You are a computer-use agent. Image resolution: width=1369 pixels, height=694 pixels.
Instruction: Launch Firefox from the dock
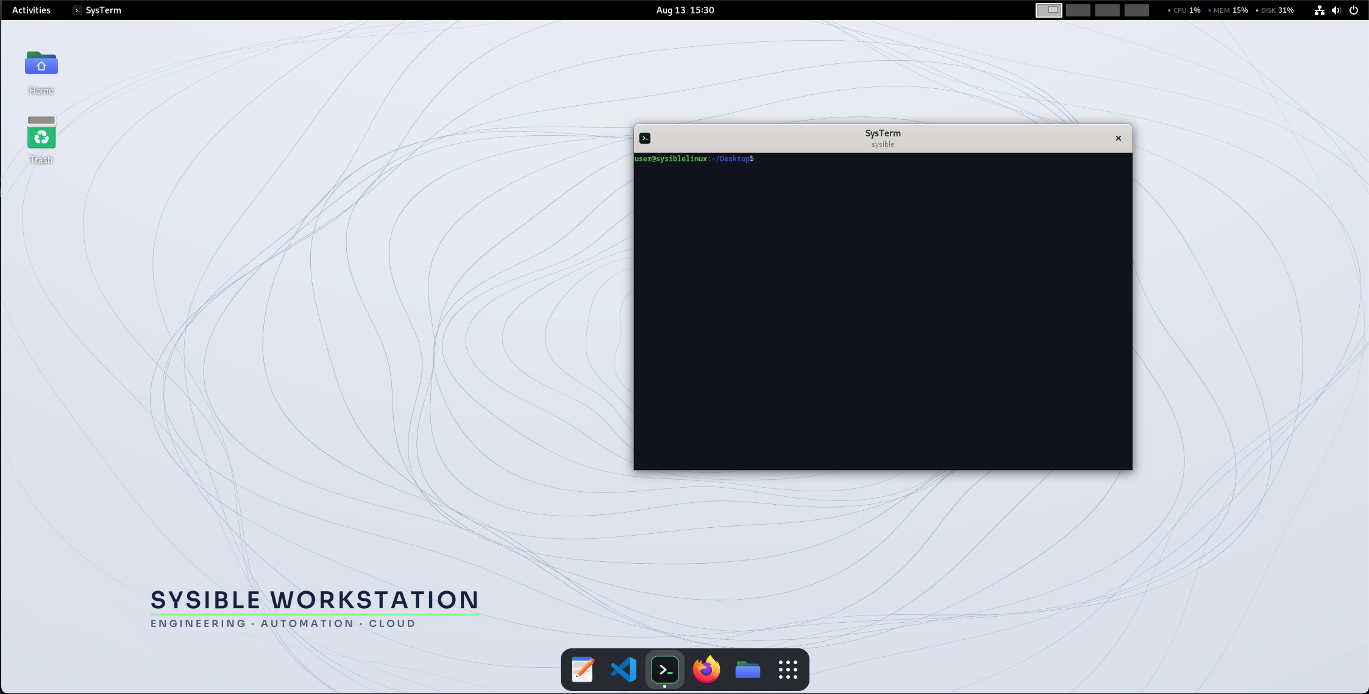[706, 670]
